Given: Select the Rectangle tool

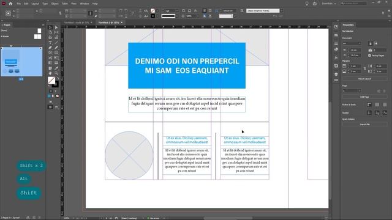Looking at the screenshot, I should tap(56, 53).
